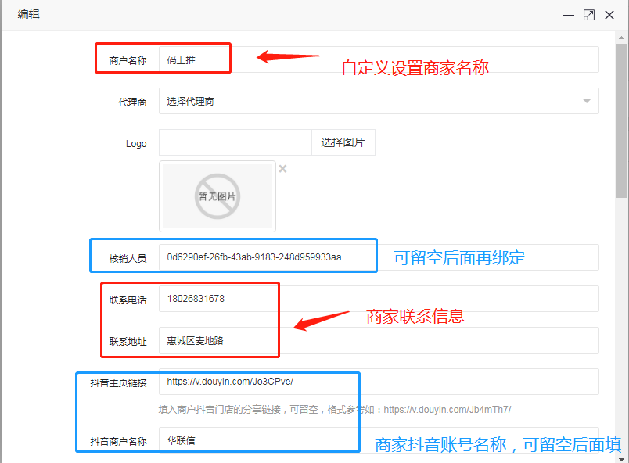Open the 选择代理商 dropdown
This screenshot has width=629, height=463.
click(379, 101)
